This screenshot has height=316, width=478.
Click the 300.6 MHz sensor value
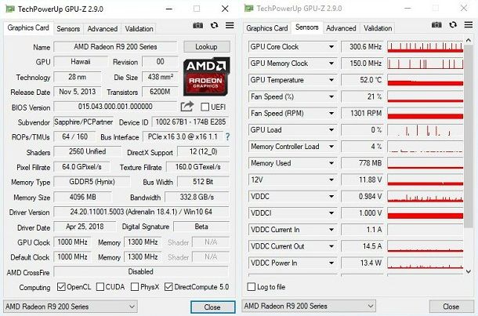point(363,47)
